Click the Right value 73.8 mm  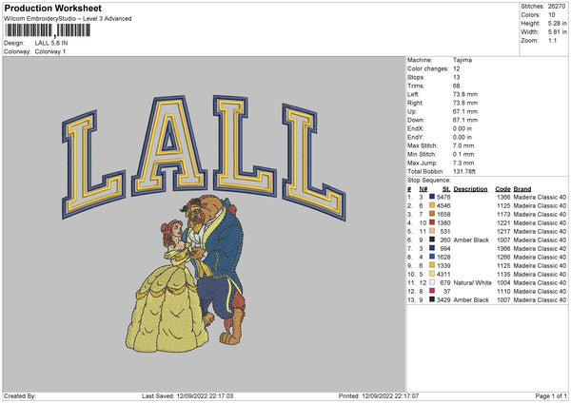(x=465, y=103)
